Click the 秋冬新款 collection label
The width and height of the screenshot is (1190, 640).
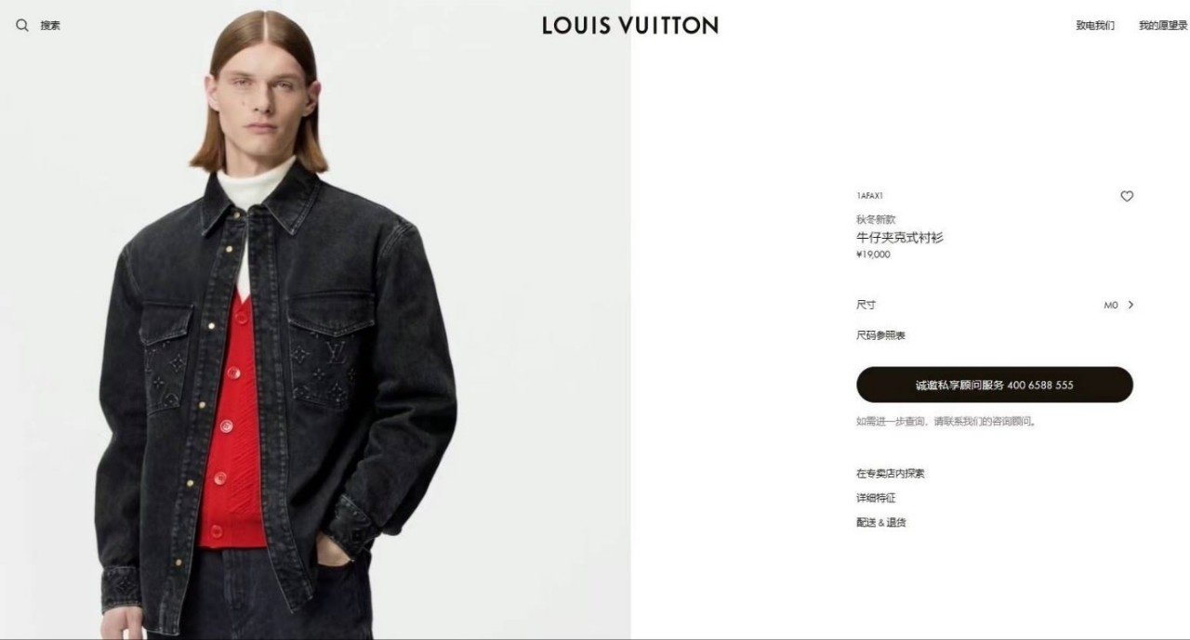tap(876, 220)
